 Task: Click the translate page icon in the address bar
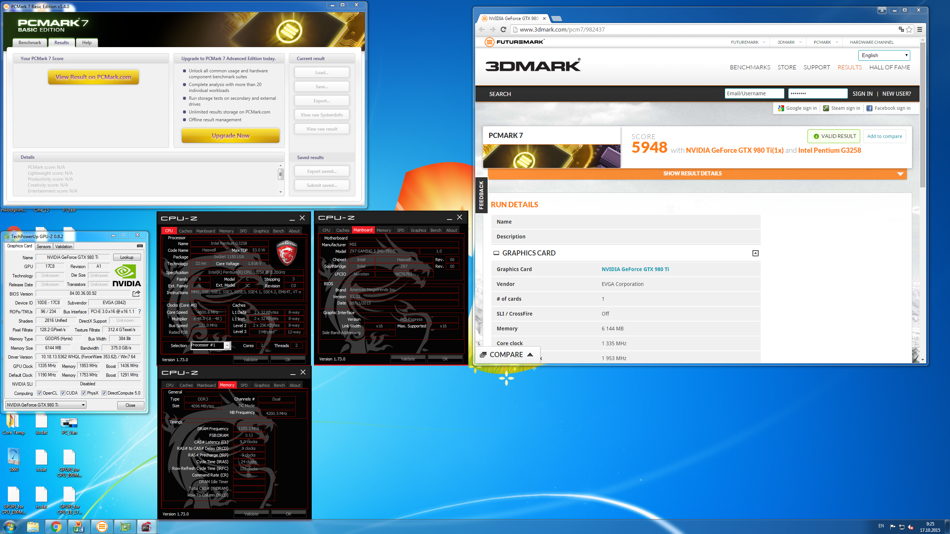(901, 29)
